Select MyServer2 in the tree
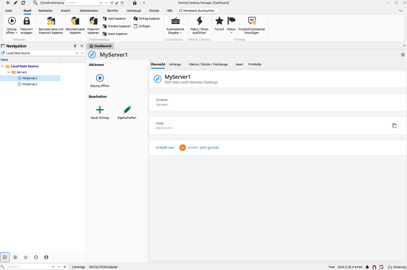 point(30,84)
